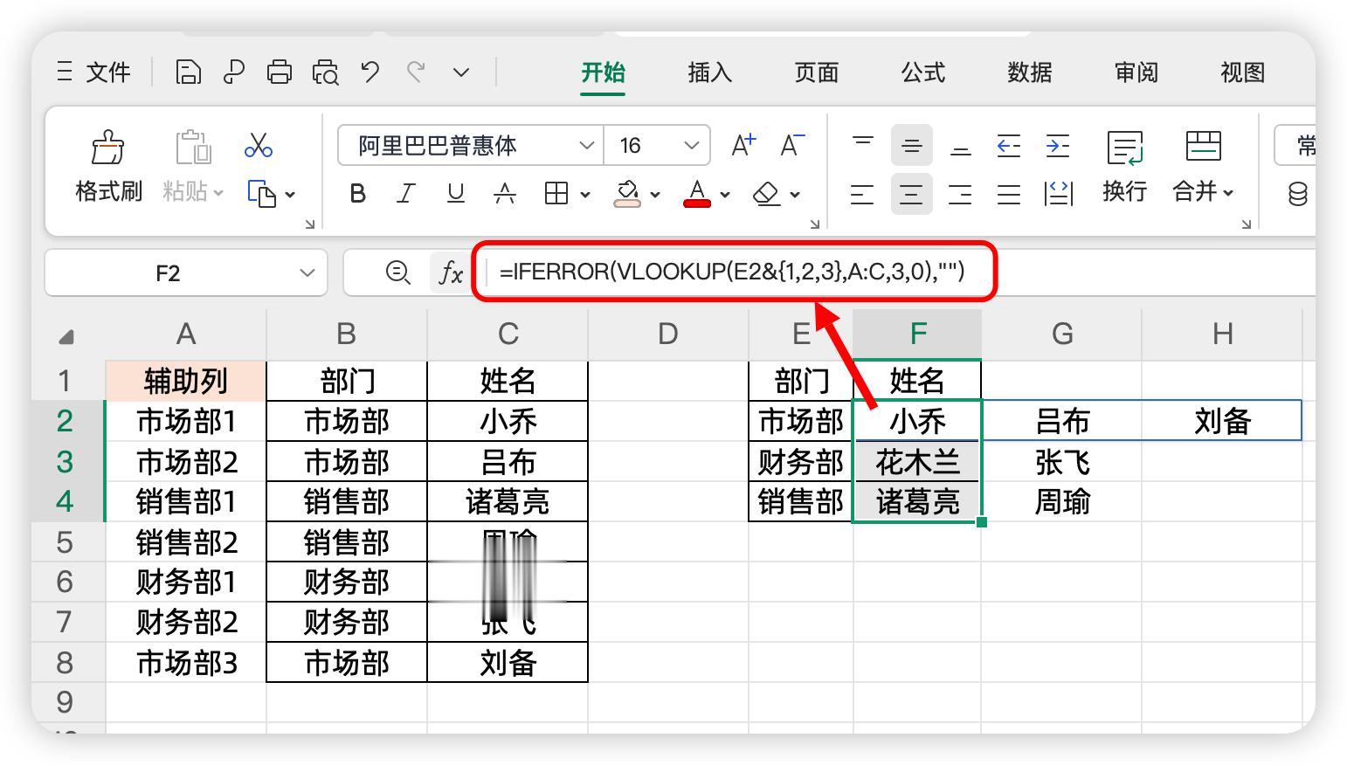Align text right
This screenshot has height=765, width=1347.
click(x=960, y=193)
